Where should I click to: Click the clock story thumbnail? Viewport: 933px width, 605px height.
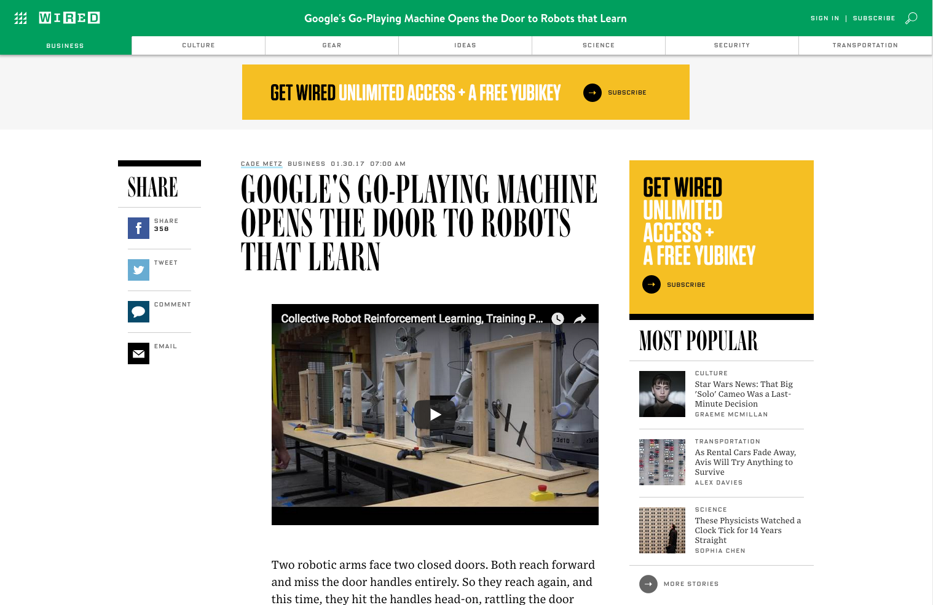[662, 530]
